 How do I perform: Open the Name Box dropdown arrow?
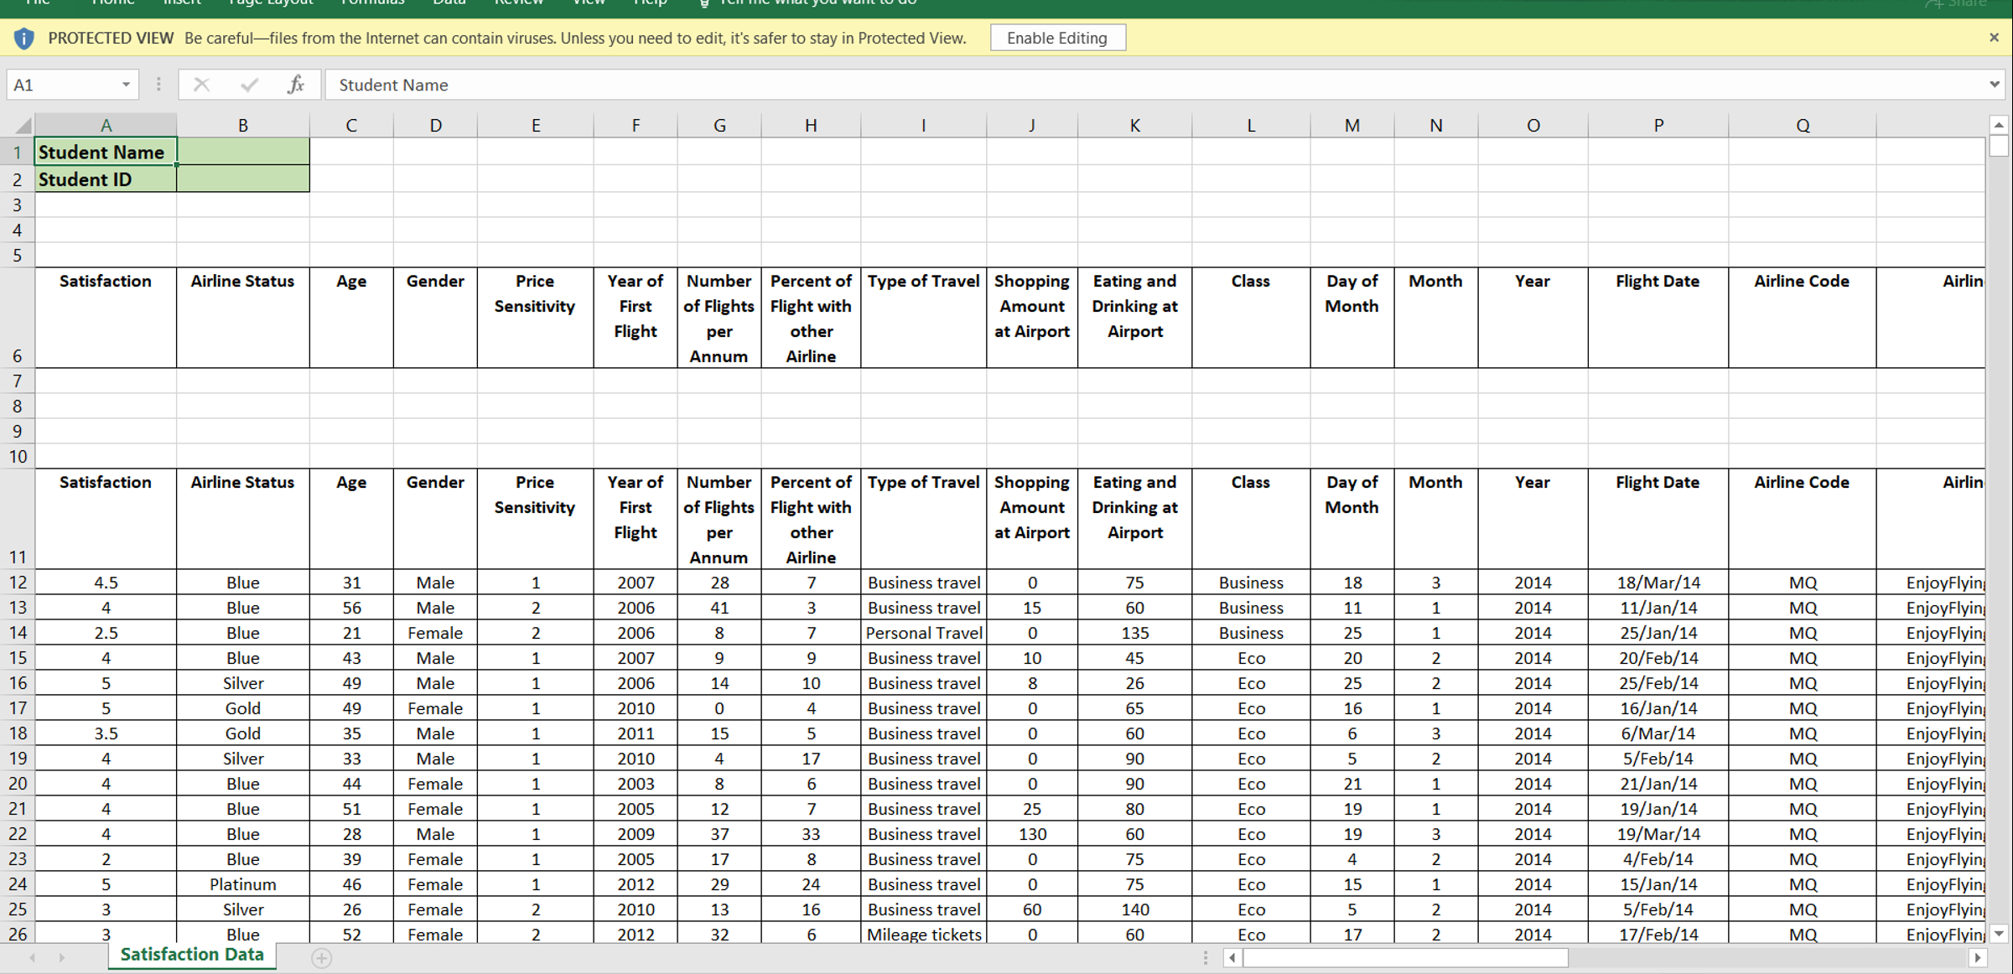[126, 85]
